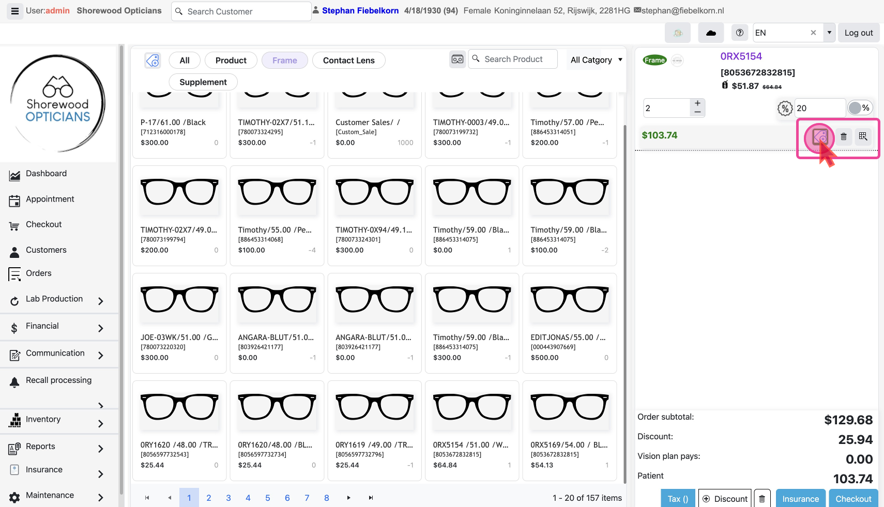Click the blue Checkout button
The image size is (884, 507).
tap(853, 499)
